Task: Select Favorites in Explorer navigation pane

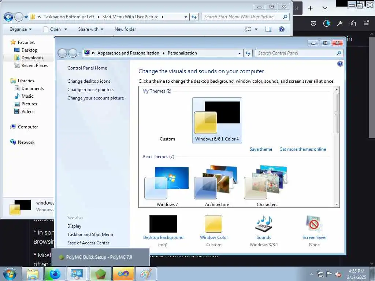Action: tap(23, 42)
